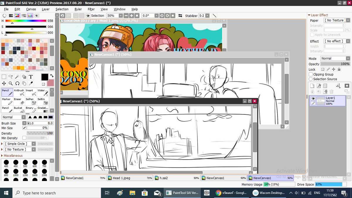Pick the 500 brush size preset
Image resolution: width=352 pixels, height=198 pixels.
[x=25, y=163]
